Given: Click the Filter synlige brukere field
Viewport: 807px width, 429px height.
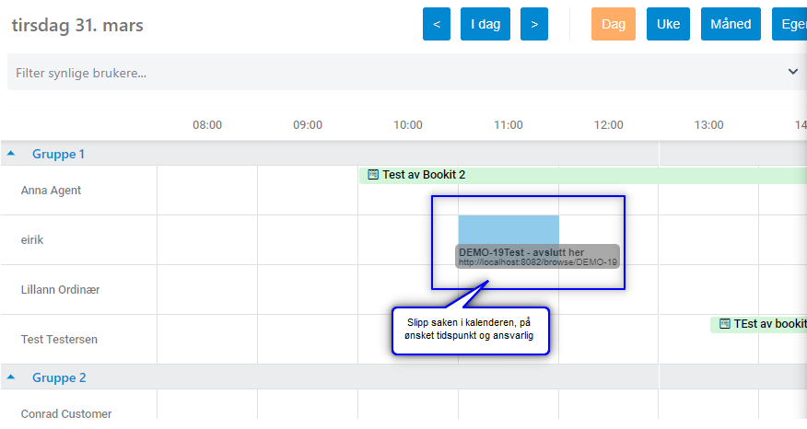Looking at the screenshot, I should tap(368, 72).
